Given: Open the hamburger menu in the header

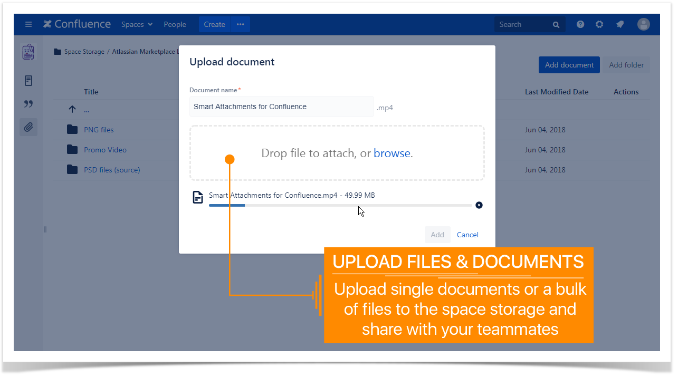Looking at the screenshot, I should point(28,24).
